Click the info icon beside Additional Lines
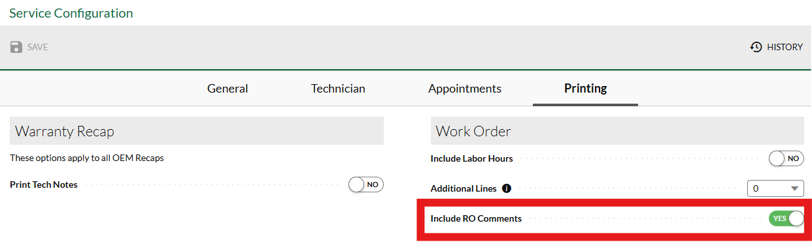Image resolution: width=812 pixels, height=251 pixels. (507, 188)
